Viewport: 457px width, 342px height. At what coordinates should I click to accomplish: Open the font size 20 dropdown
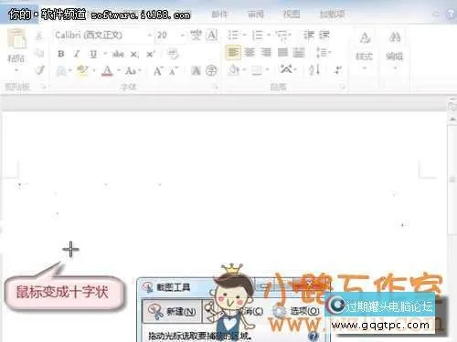183,36
